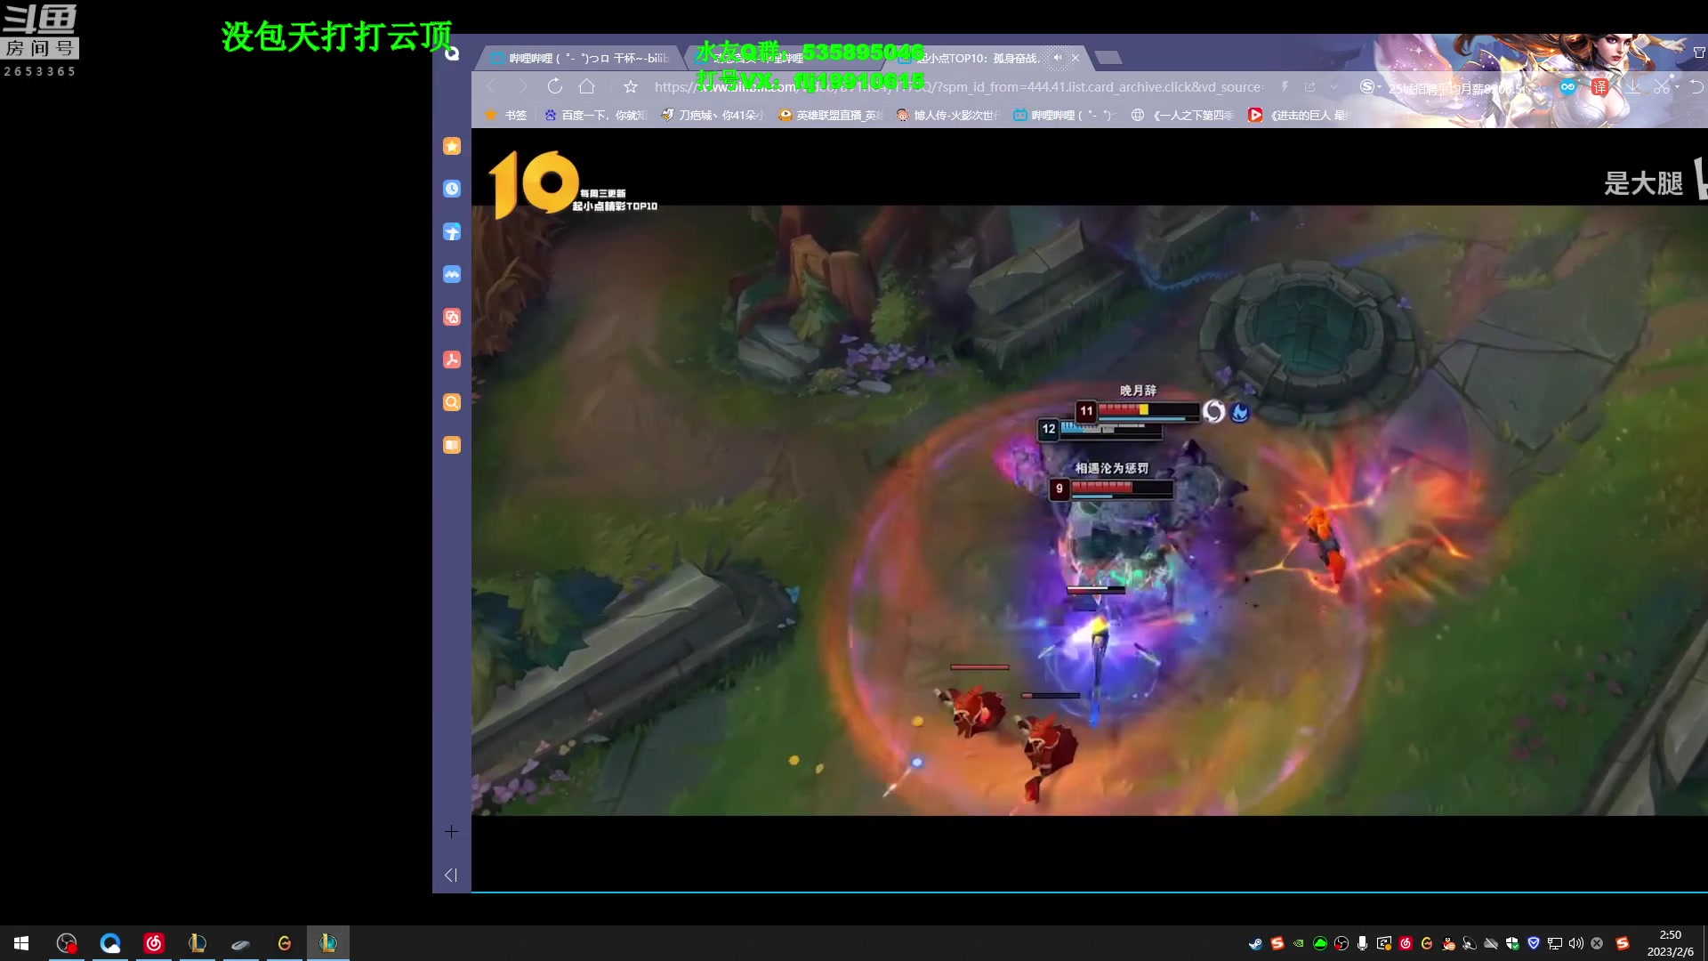Click the browser back arrow
Viewport: 1708px width, 961px height.
point(491,86)
